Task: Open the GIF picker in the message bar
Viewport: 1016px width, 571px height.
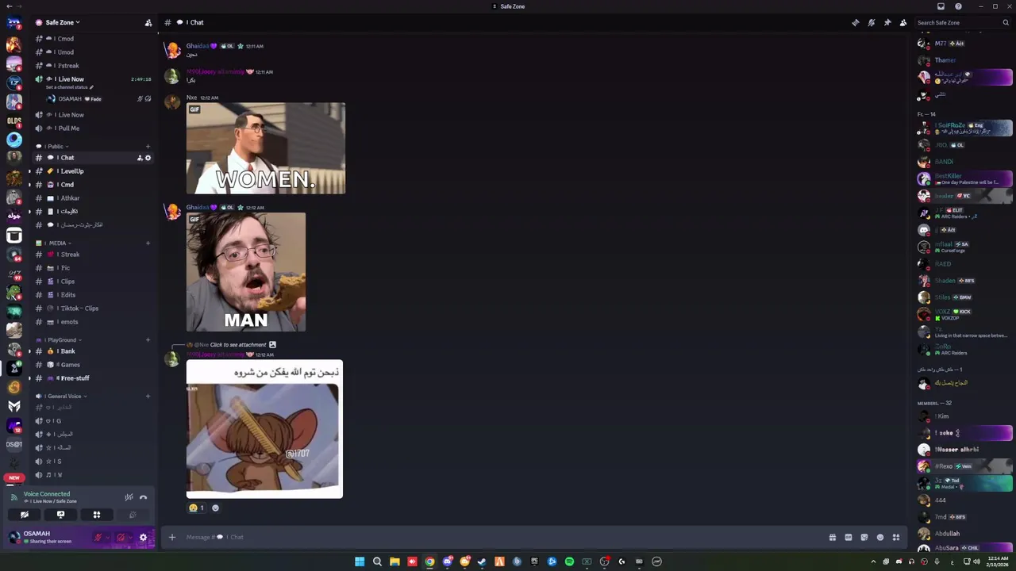Action: [x=848, y=537]
